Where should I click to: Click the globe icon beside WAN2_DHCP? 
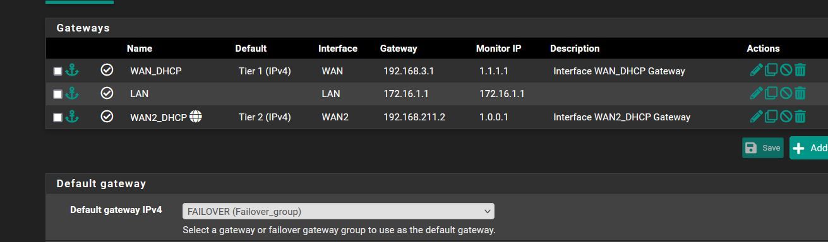pyautogui.click(x=196, y=116)
